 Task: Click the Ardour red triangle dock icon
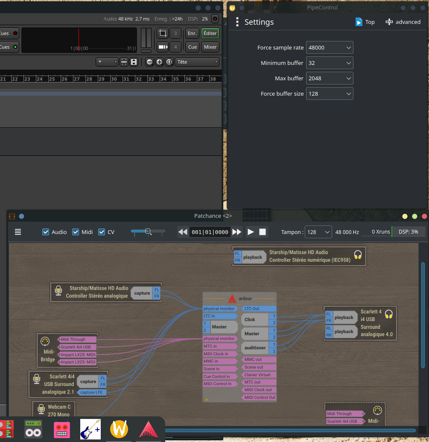[148, 429]
